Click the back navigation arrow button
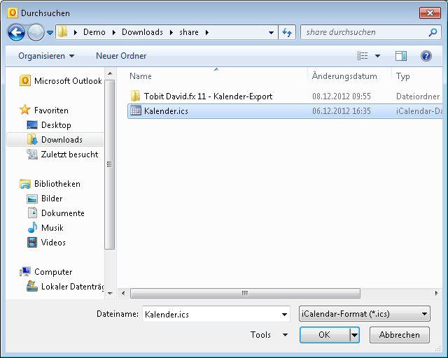The height and width of the screenshot is (358, 448). 16,32
